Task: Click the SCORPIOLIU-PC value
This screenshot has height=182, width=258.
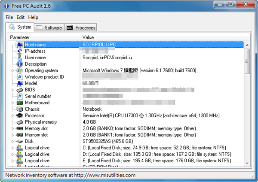Action: coord(99,45)
